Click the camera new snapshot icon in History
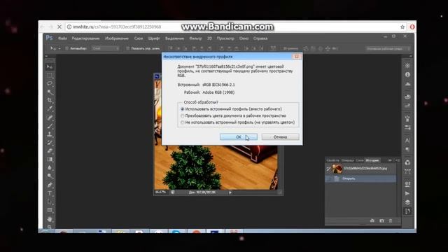 click(381, 220)
